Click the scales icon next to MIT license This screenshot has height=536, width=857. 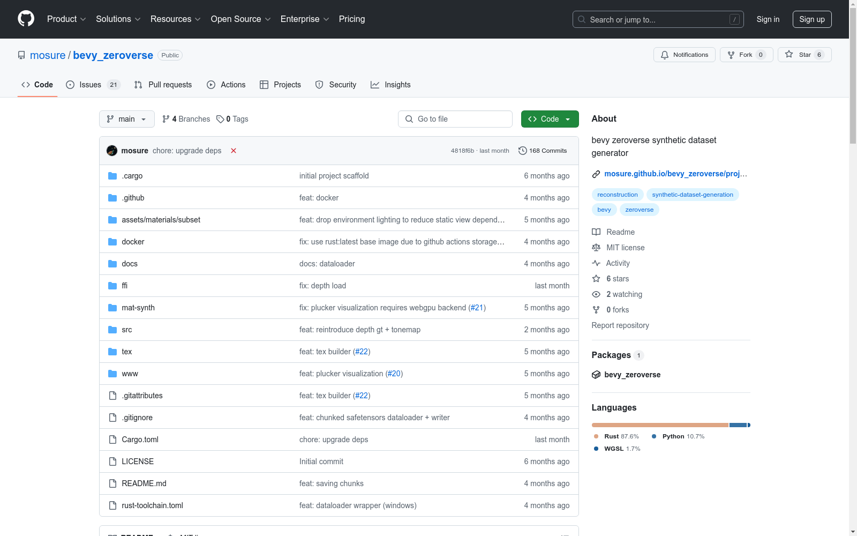(596, 248)
